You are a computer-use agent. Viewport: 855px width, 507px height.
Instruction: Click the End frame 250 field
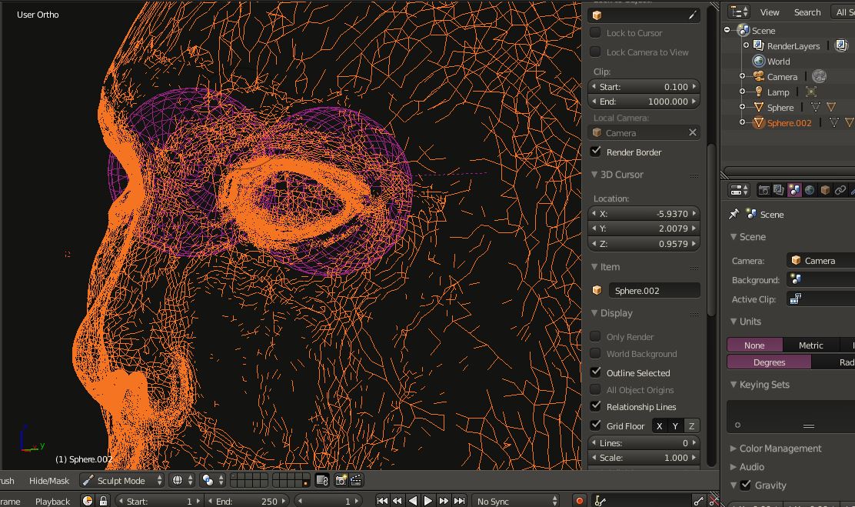pos(248,501)
